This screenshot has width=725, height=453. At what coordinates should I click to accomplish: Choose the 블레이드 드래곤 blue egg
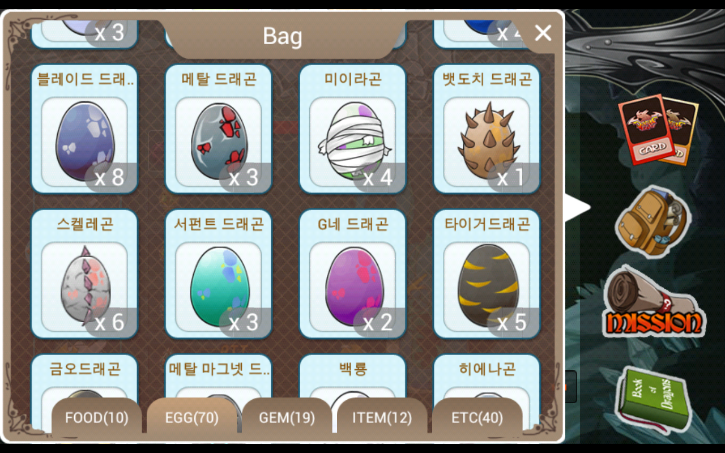pyautogui.click(x=84, y=129)
